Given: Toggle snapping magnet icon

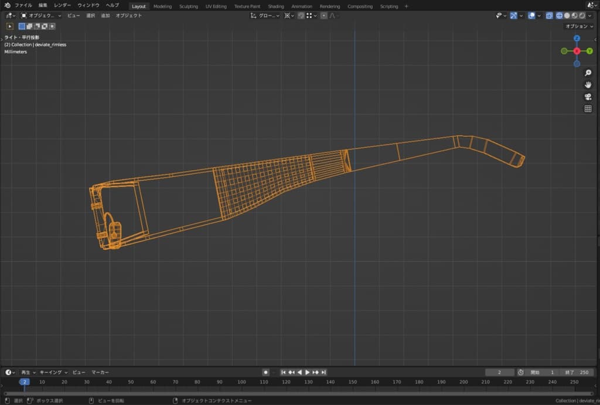Looking at the screenshot, I should tap(301, 15).
